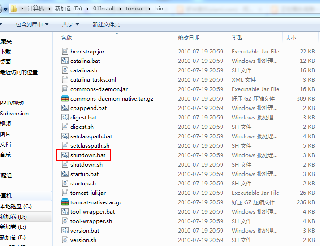320x246 pixels.
Task: Expand the arrow after 计算机 in path
Action: tap(50, 9)
